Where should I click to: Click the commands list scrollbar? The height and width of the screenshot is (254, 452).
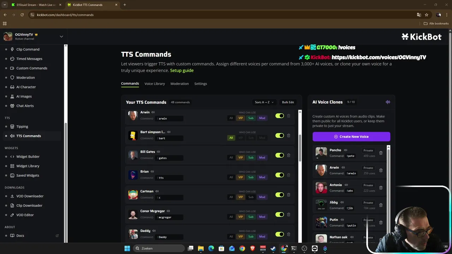(300, 148)
